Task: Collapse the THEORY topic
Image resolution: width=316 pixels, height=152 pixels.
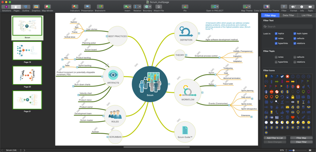Action: (x=186, y=55)
